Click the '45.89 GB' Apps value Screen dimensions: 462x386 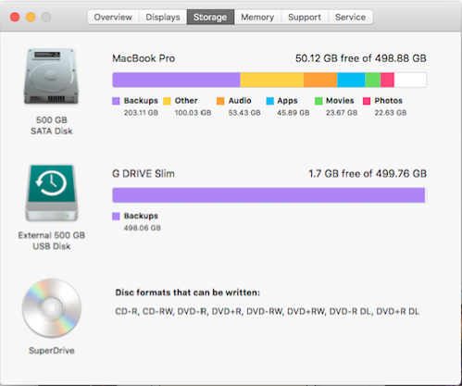point(293,113)
